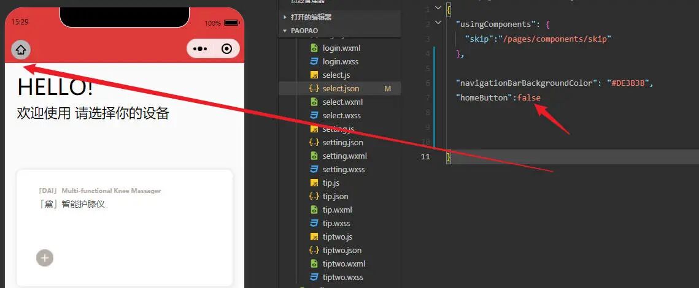
Task: Click the "skip" key on line 3
Action: coord(480,39)
